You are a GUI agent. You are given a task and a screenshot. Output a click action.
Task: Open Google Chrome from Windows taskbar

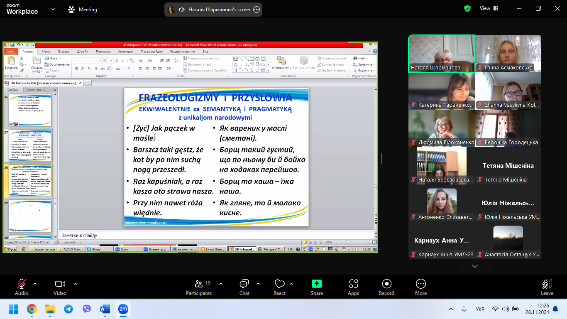click(32, 309)
